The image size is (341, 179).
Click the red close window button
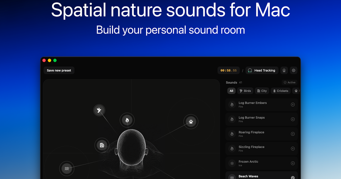pos(44,60)
